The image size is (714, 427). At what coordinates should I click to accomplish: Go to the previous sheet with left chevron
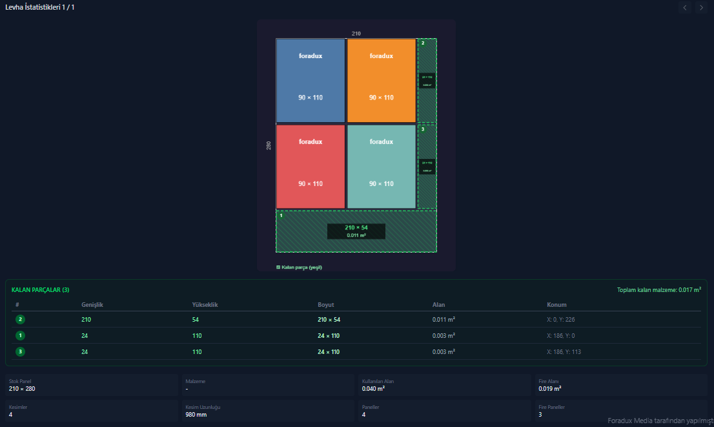684,7
